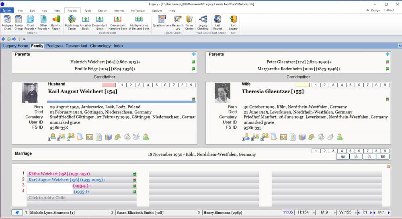Click right arrow beside M:1
The height and width of the screenshot is (219, 402).
[389, 213]
